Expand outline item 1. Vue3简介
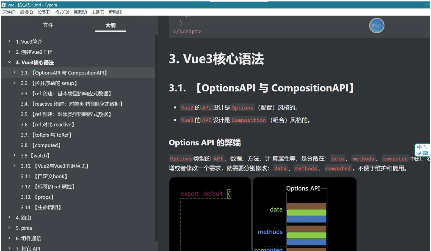 [x=9, y=42]
